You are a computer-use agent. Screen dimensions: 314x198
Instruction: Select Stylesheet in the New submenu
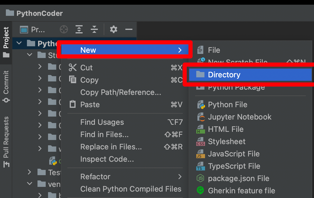(x=250, y=141)
